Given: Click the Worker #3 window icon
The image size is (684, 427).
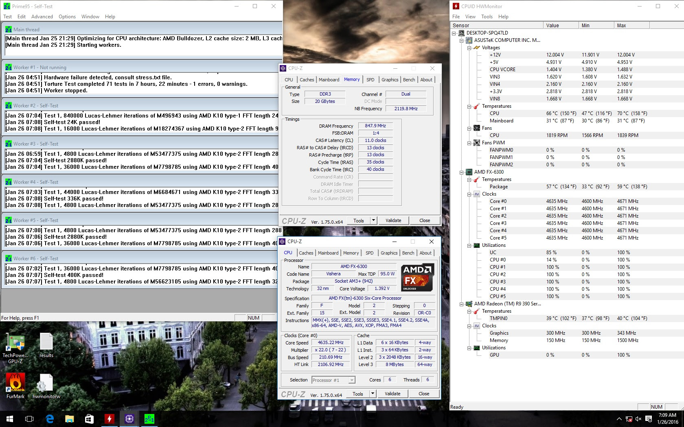Looking at the screenshot, I should (x=9, y=144).
